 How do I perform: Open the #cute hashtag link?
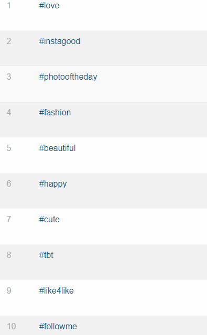click(x=49, y=220)
